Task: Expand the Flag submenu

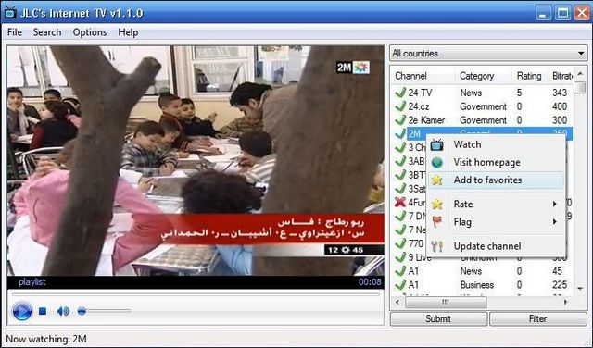Action: [x=497, y=222]
